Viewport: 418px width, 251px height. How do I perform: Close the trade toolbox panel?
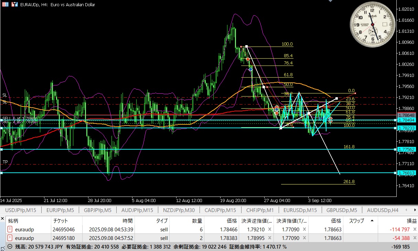2,219
